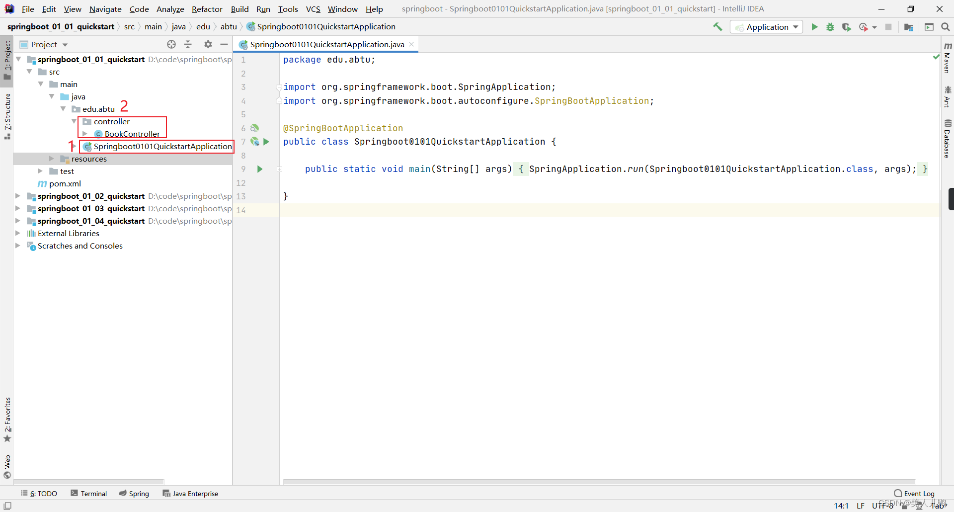The image size is (954, 512).
Task: Open Project Structure from toolbar icon
Action: (909, 27)
